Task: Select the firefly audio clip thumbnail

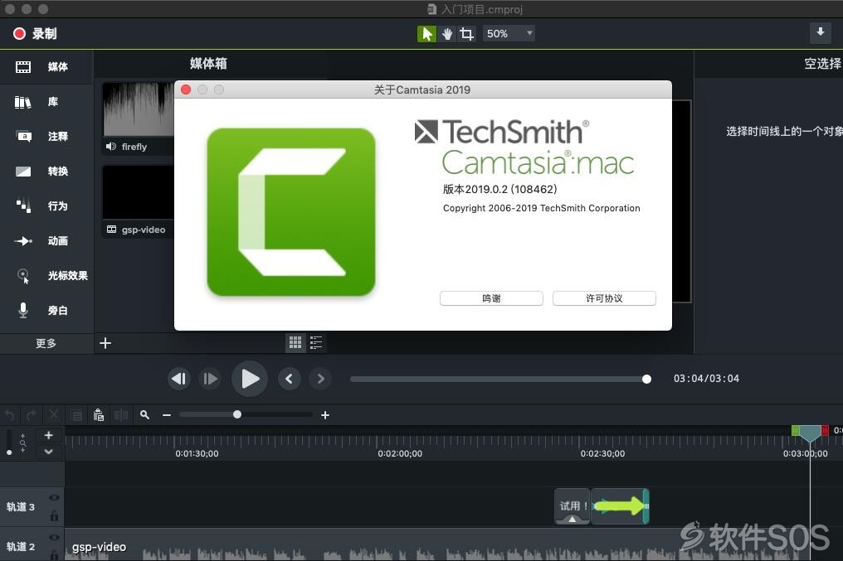Action: pos(139,109)
